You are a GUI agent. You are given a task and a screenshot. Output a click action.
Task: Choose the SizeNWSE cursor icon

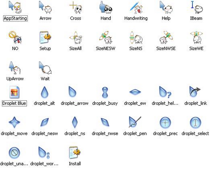tap(166, 37)
